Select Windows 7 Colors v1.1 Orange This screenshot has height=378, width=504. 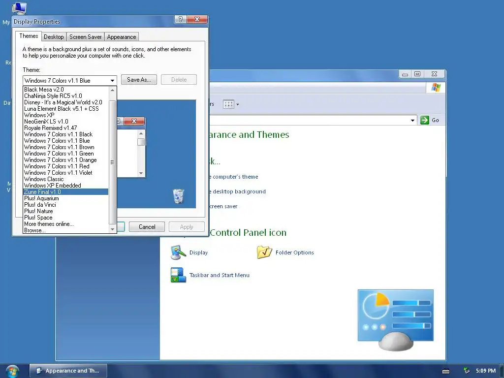[x=66, y=160]
